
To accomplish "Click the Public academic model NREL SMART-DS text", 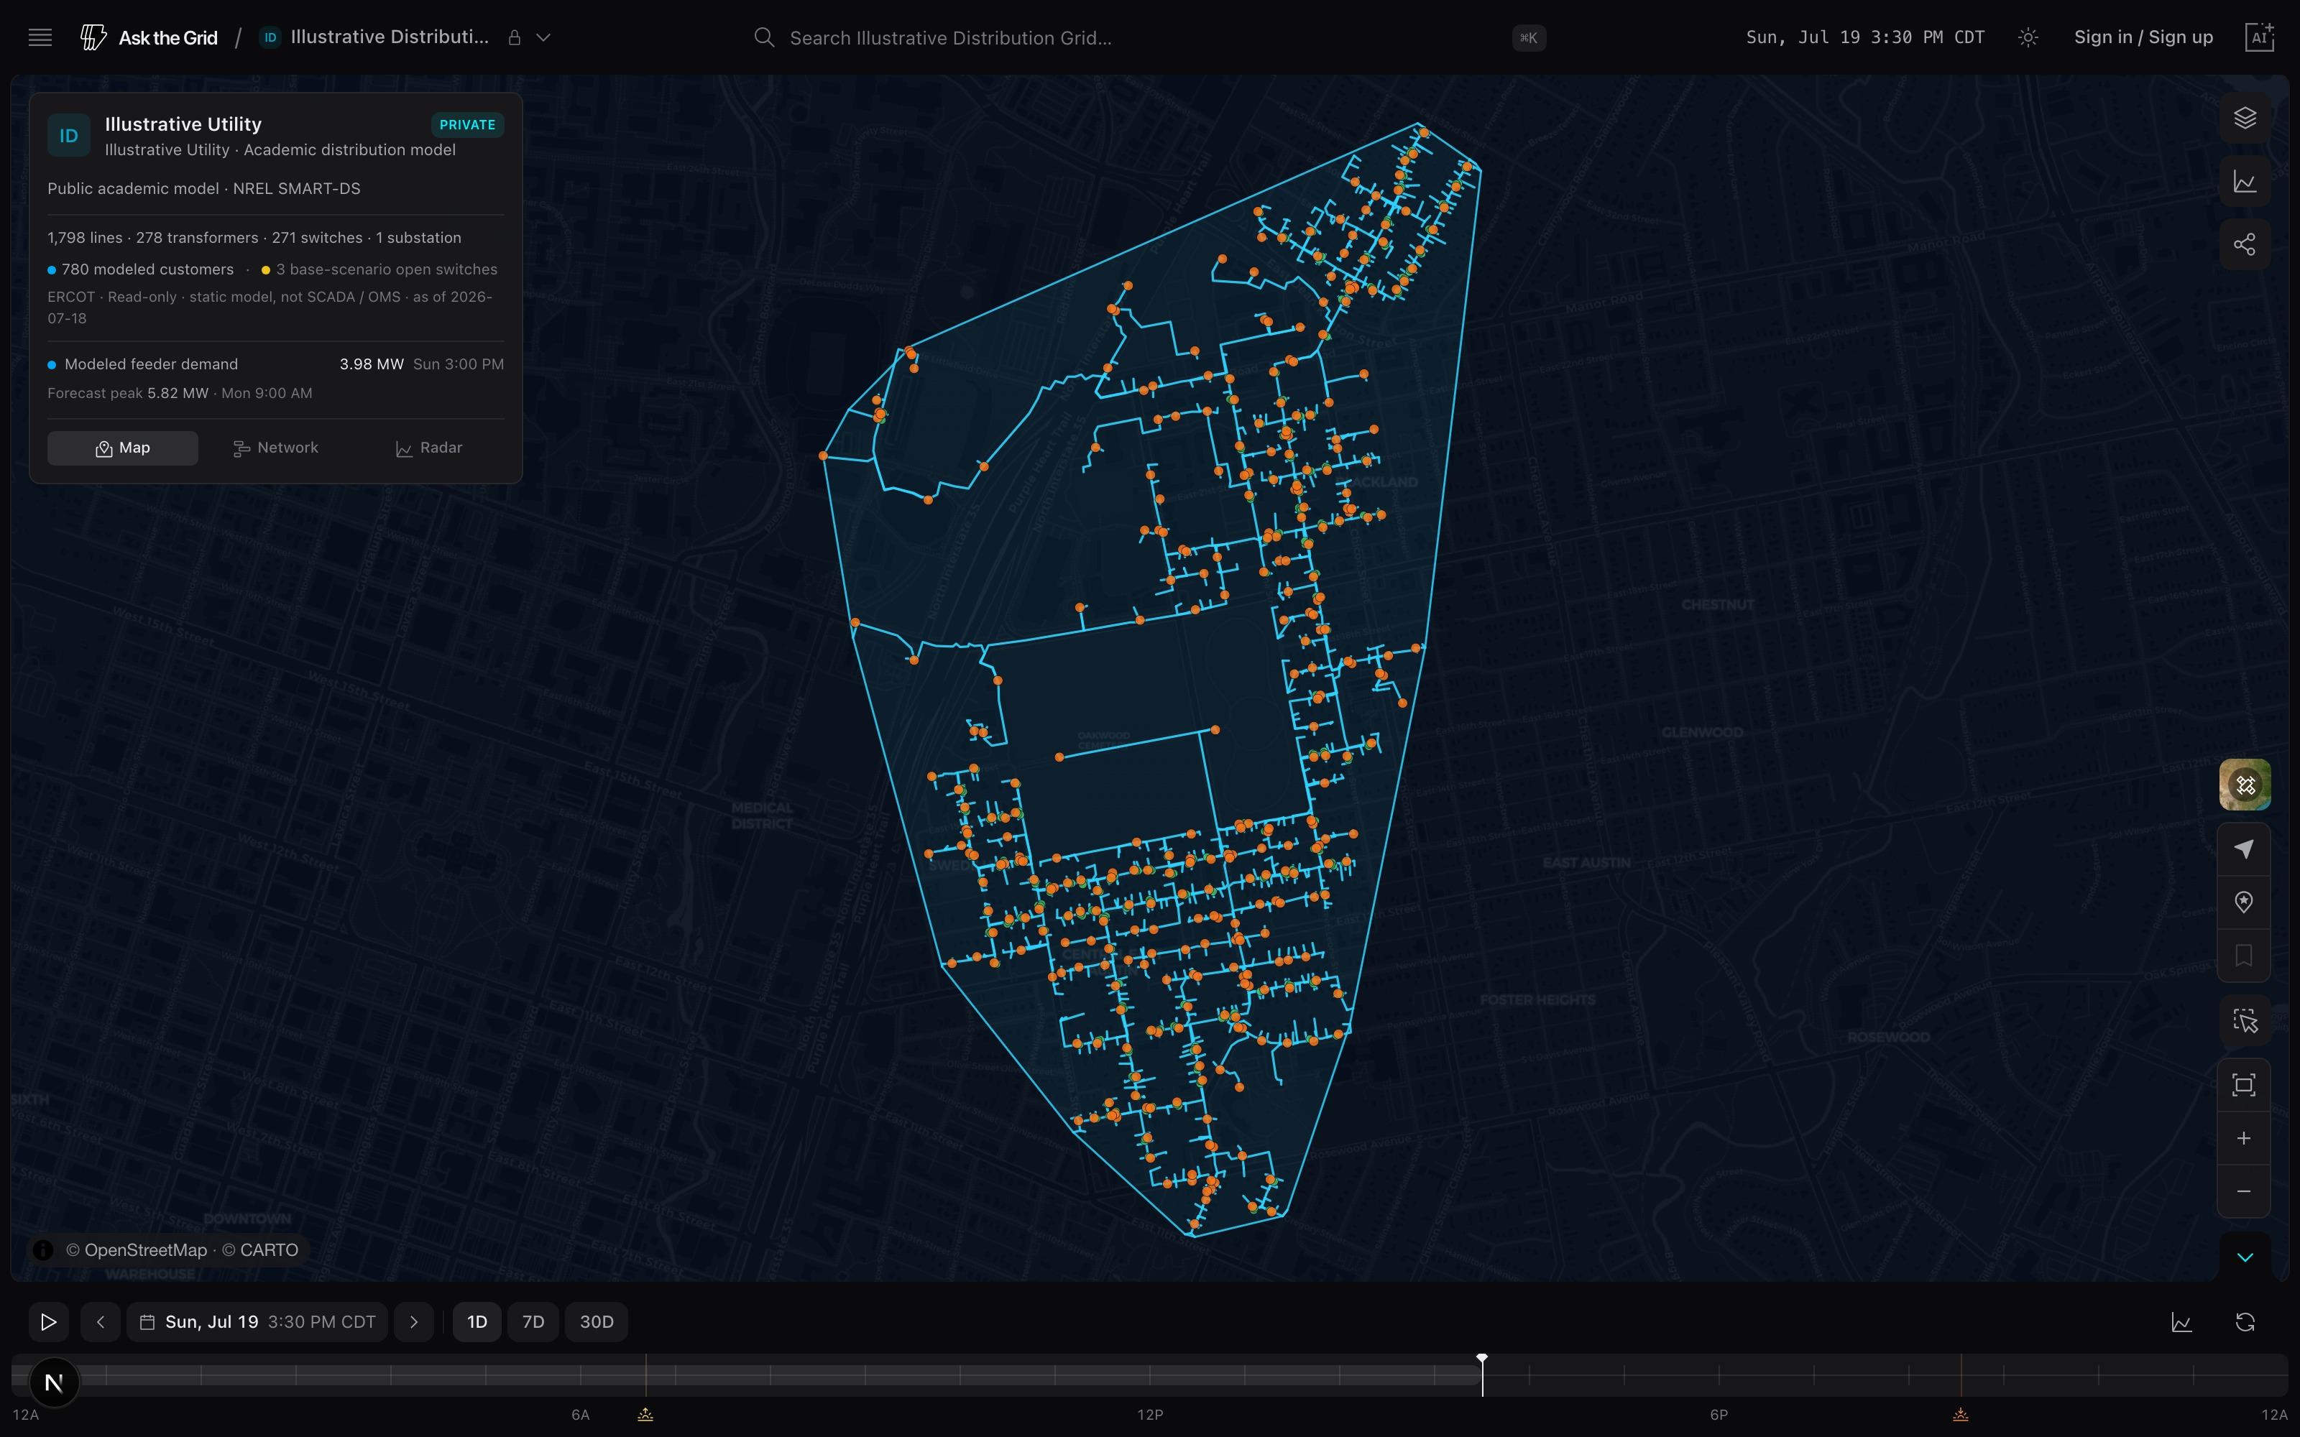I will point(204,188).
